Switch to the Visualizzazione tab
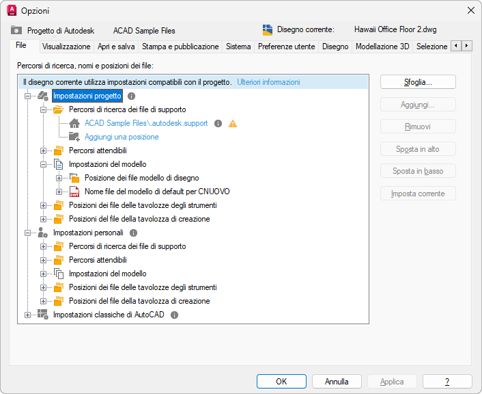The image size is (482, 394). click(66, 47)
